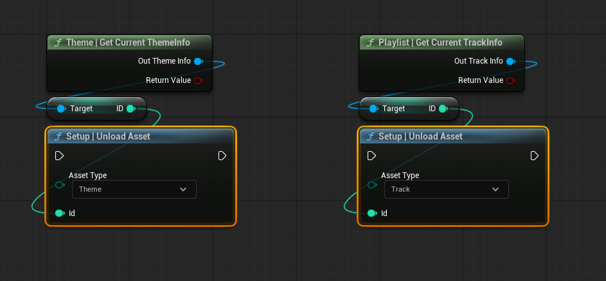Click the Id input pin on the Theme Unload Asset node
Screen dimensions: 606x281
(x=60, y=213)
